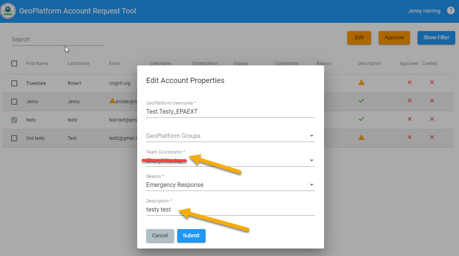Click warning icon beside jholder email address

tap(112, 101)
